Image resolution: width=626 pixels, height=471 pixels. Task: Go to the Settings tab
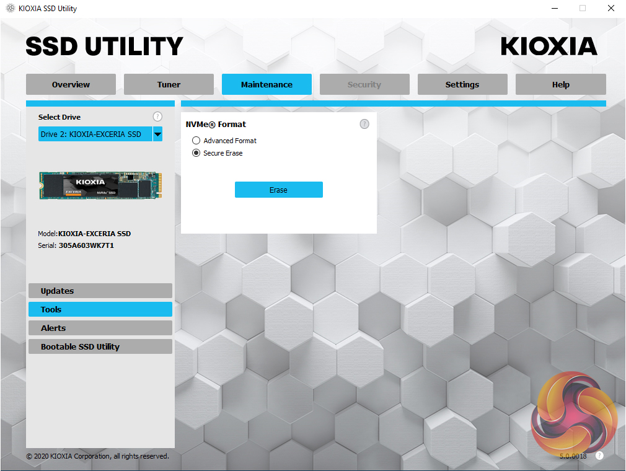462,84
